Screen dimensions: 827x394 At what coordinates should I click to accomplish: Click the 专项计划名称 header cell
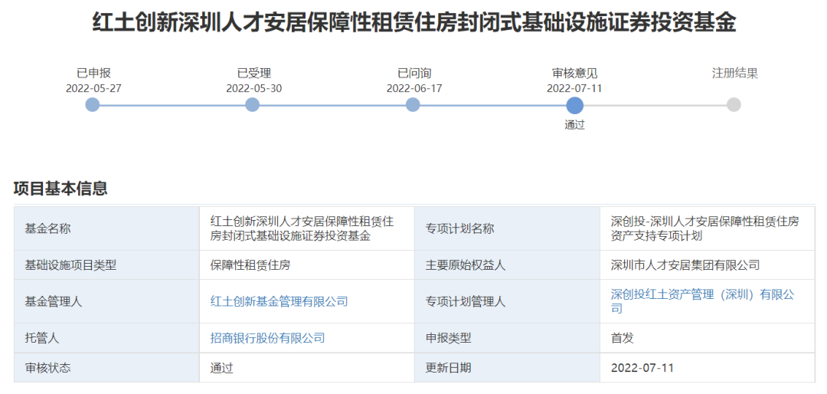508,228
